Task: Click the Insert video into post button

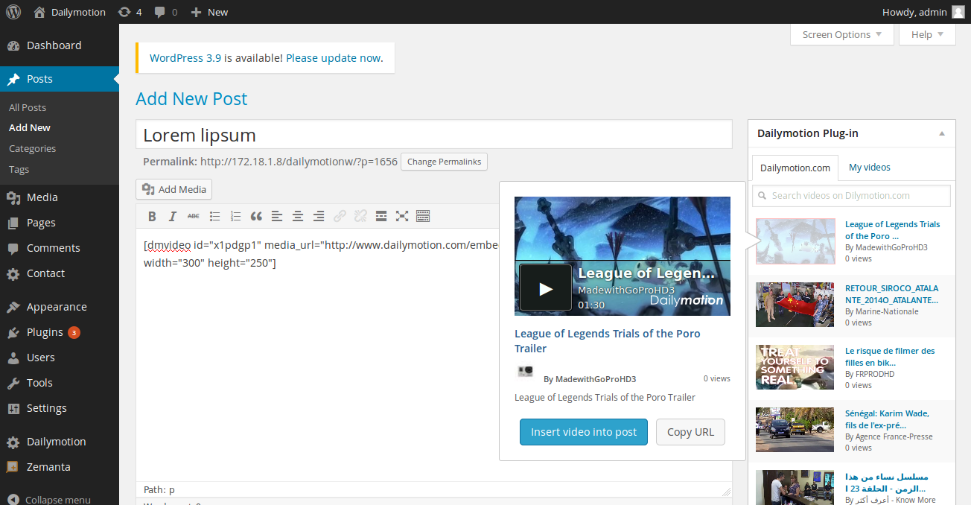Action: 584,432
